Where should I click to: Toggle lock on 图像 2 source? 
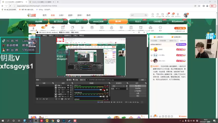(71, 86)
